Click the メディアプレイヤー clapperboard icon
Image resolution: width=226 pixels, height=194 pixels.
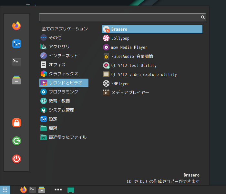pyautogui.click(x=106, y=92)
